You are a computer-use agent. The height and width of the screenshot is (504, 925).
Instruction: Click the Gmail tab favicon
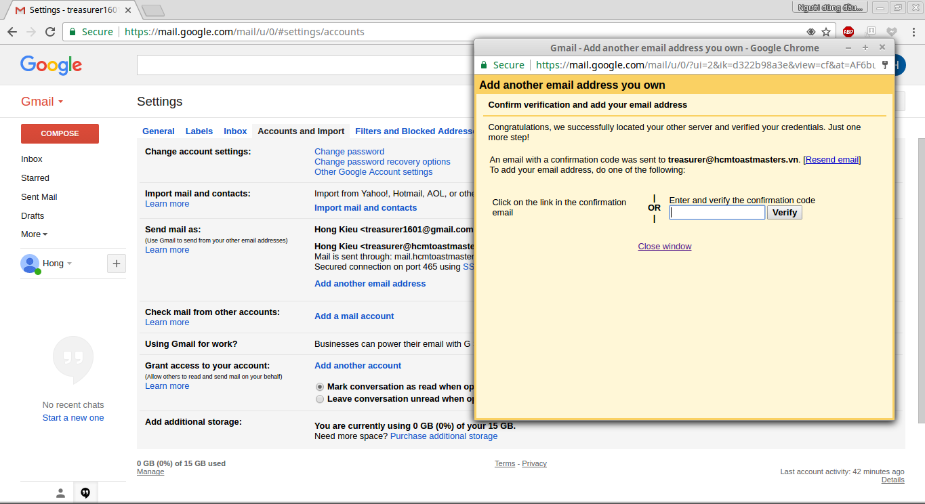point(20,10)
